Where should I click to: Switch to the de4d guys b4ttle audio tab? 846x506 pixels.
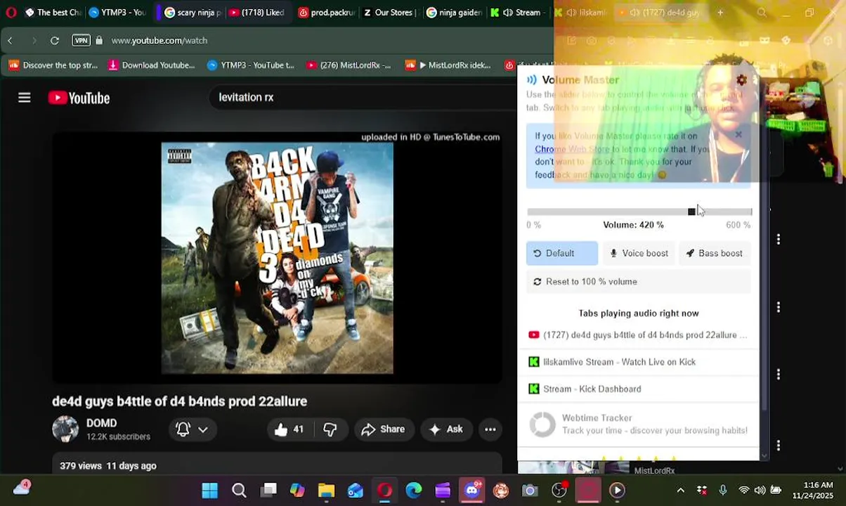638,335
